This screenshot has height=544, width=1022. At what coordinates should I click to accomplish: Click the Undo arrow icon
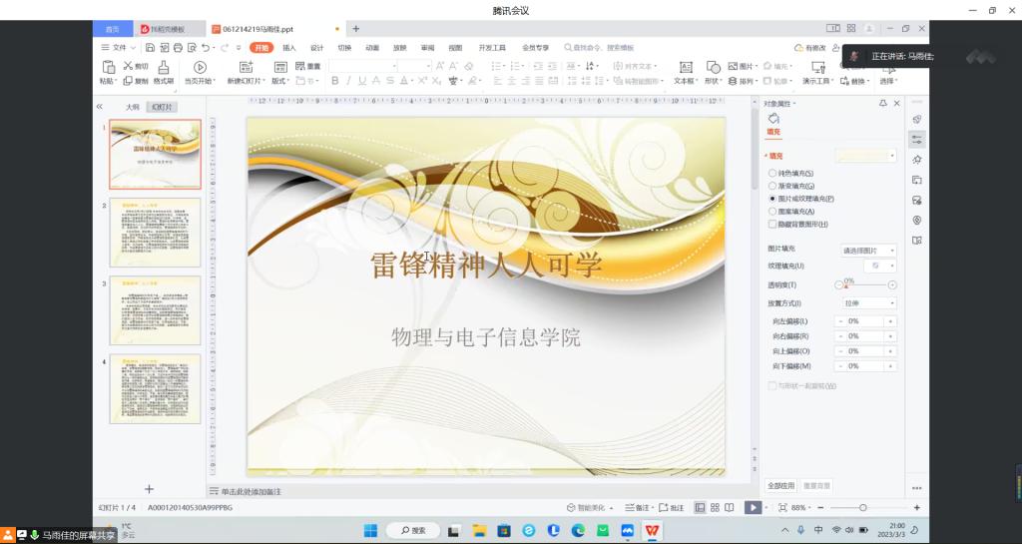point(206,48)
